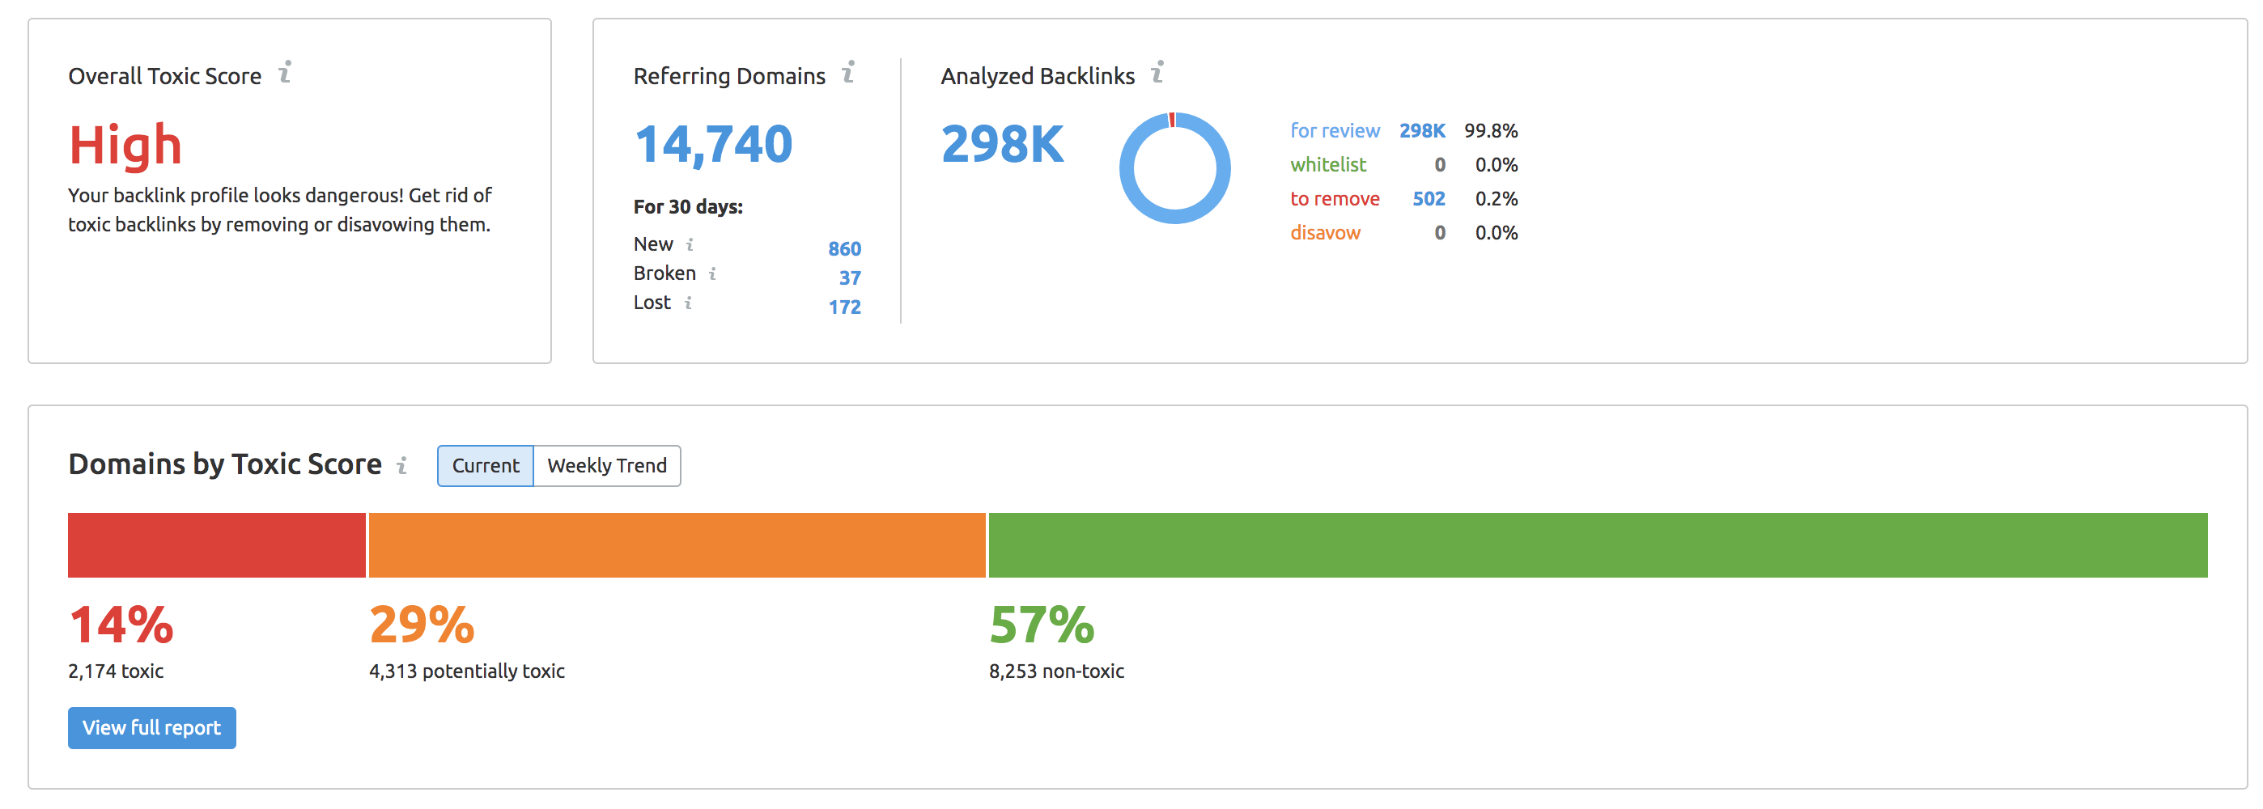The image size is (2263, 809).
Task: Click the orange potentially toxic bar segment
Action: pos(677,545)
